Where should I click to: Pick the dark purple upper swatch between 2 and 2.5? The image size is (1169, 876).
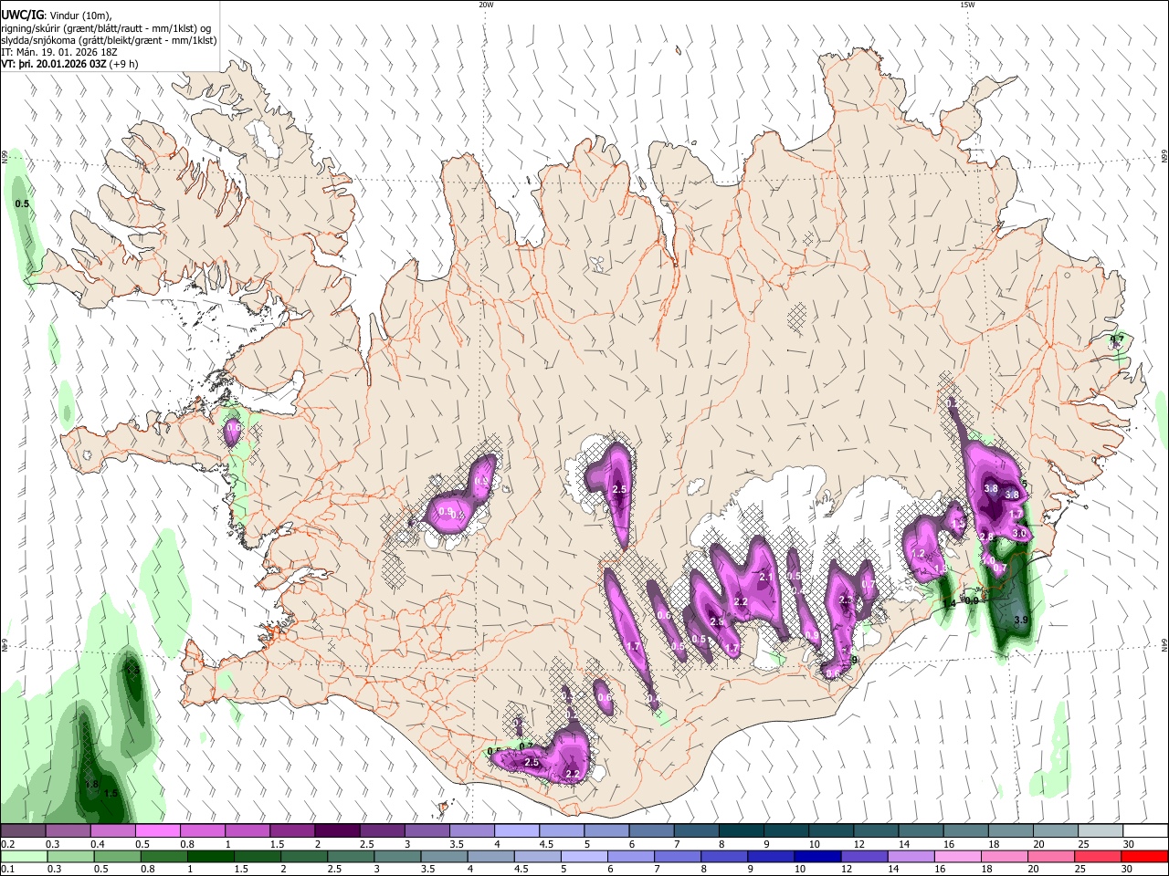click(x=336, y=831)
